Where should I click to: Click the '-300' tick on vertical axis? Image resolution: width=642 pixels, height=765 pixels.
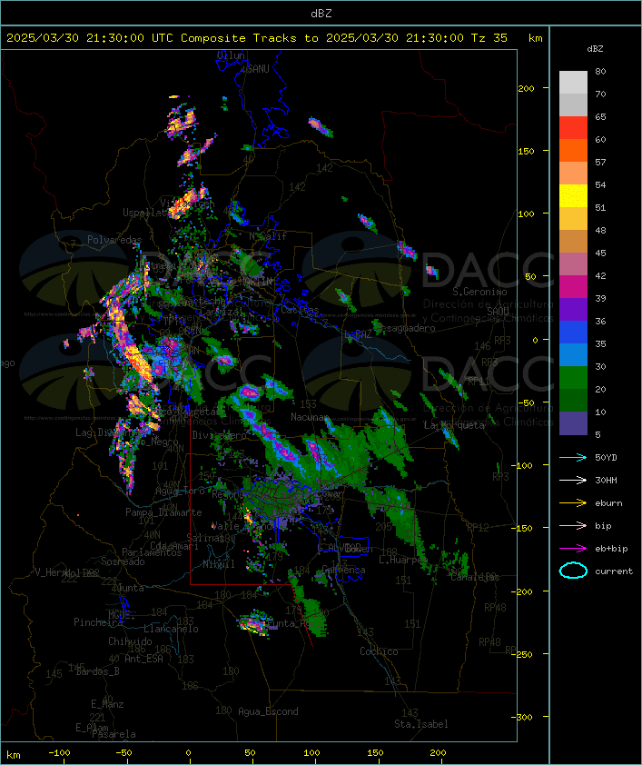tap(524, 717)
